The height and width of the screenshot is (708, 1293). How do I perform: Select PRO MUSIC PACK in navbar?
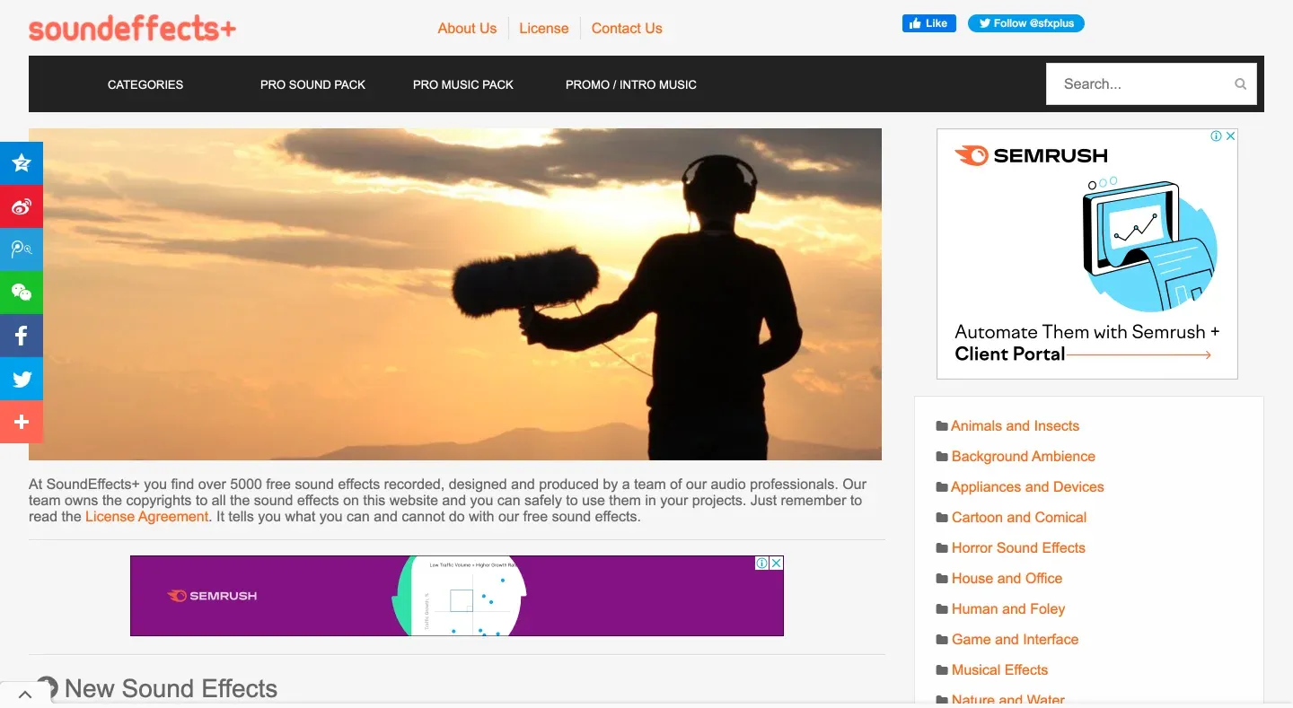pos(462,84)
